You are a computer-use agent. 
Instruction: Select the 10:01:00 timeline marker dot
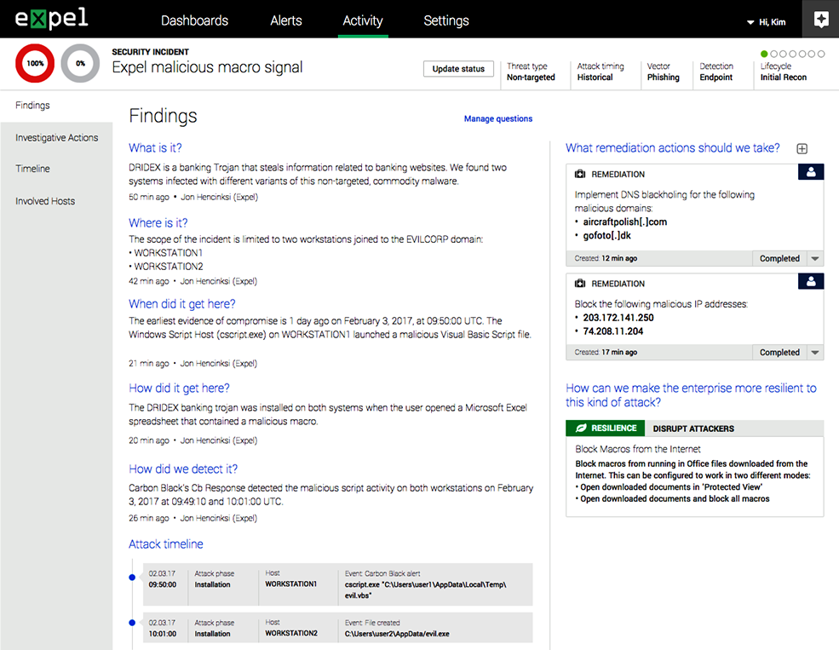pyautogui.click(x=132, y=623)
